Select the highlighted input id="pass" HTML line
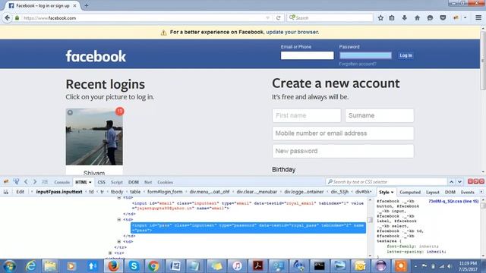The width and height of the screenshot is (486, 273). coord(248,227)
